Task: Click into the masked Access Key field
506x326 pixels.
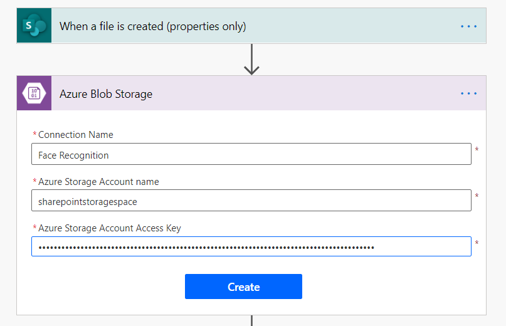Action: click(251, 246)
